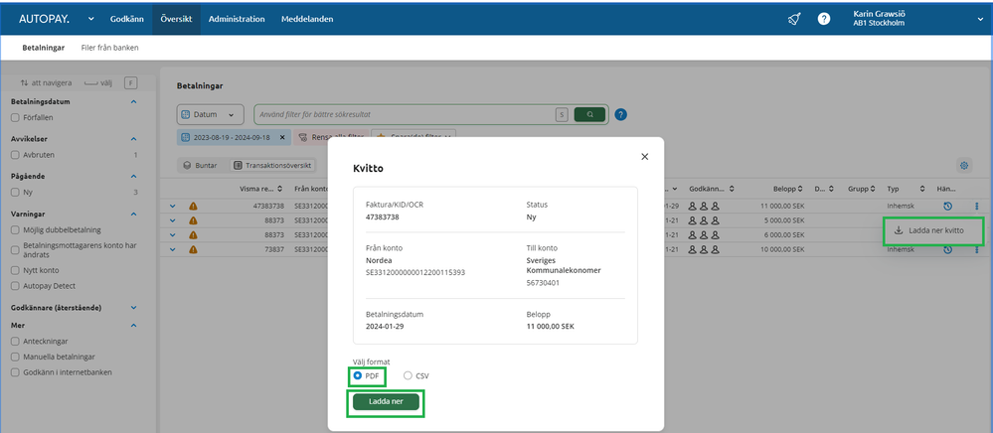Open dropdown arrow next to AUTOPAY logo

tap(90, 19)
